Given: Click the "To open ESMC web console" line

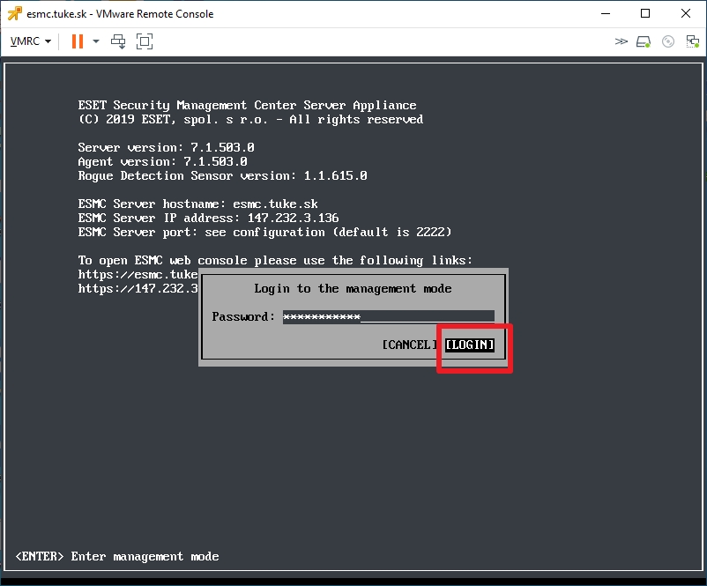Looking at the screenshot, I should point(275,261).
